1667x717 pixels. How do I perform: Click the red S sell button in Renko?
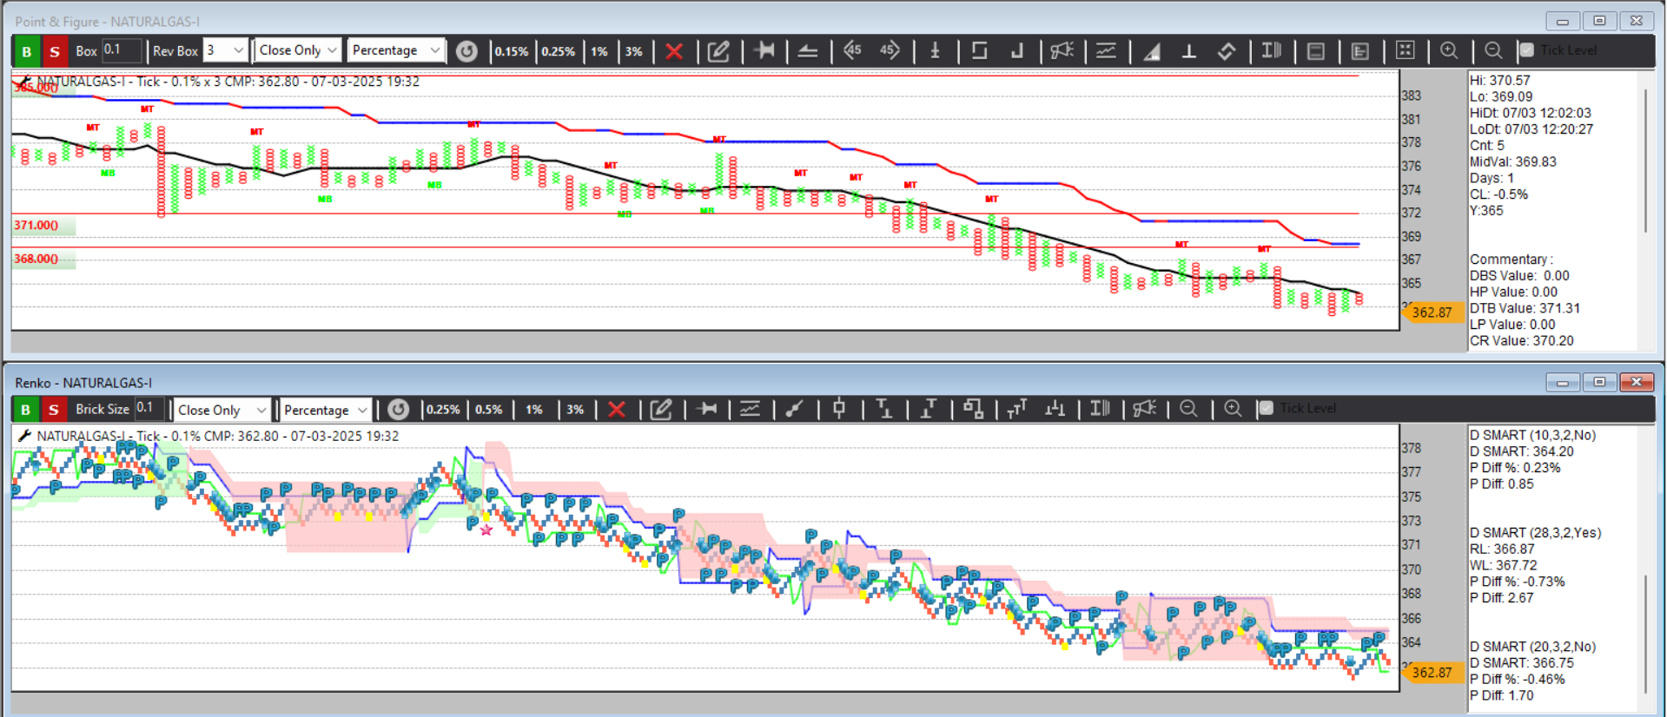click(54, 410)
